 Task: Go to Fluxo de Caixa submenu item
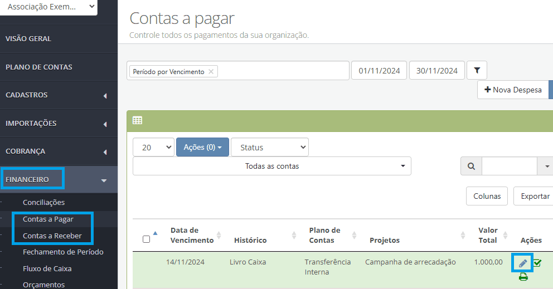[47, 268]
